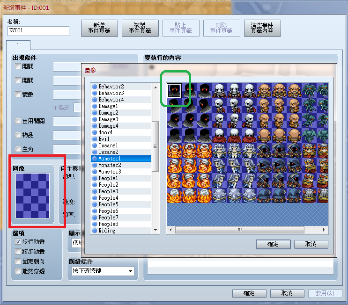This screenshot has height=305, width=348.
Task: Pick the first back-facing fire spirit sprite
Action: [174, 196]
